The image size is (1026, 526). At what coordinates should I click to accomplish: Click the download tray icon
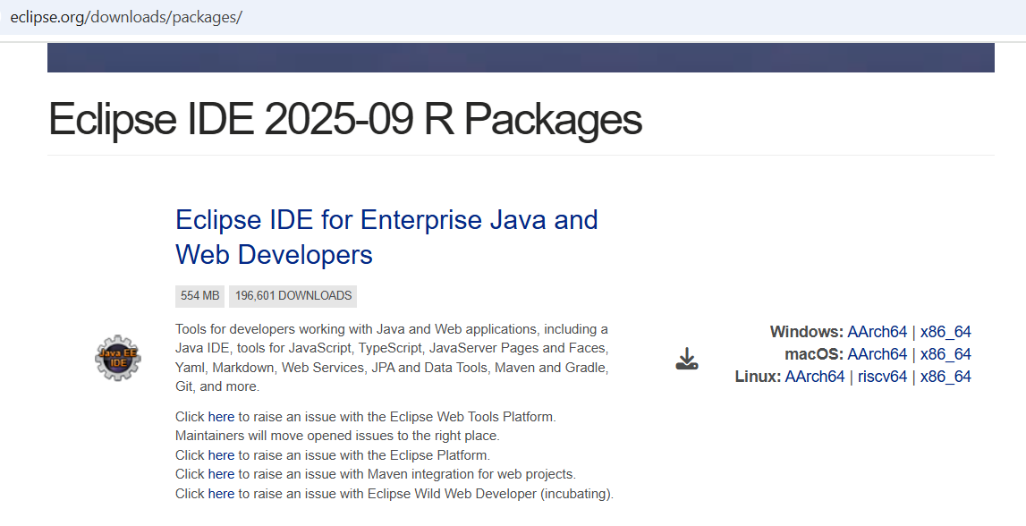point(686,360)
